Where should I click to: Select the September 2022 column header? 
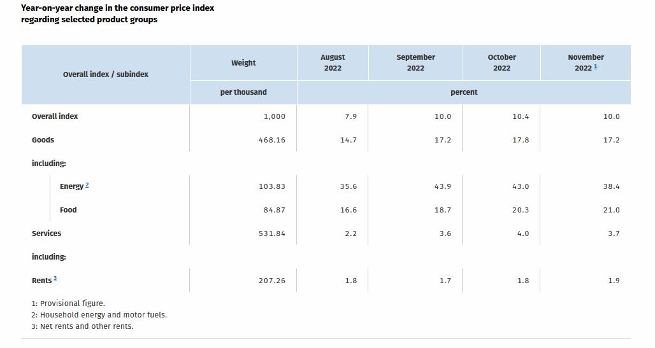pos(415,62)
